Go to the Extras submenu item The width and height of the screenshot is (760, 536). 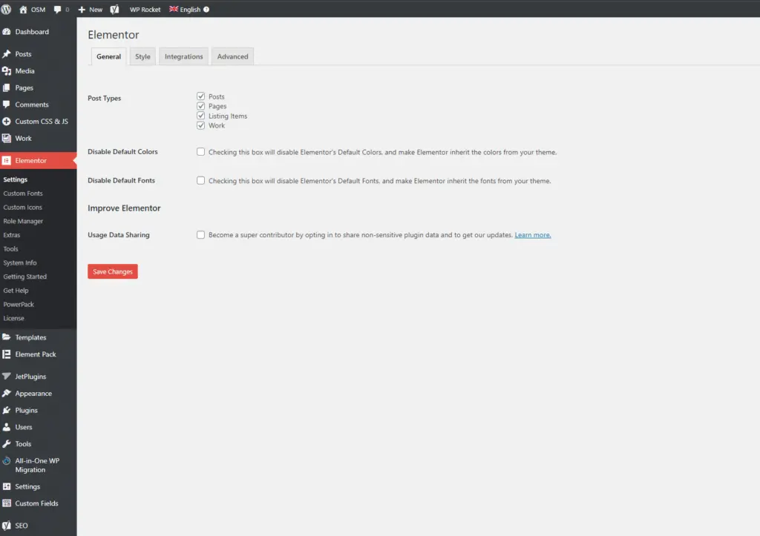tap(12, 235)
